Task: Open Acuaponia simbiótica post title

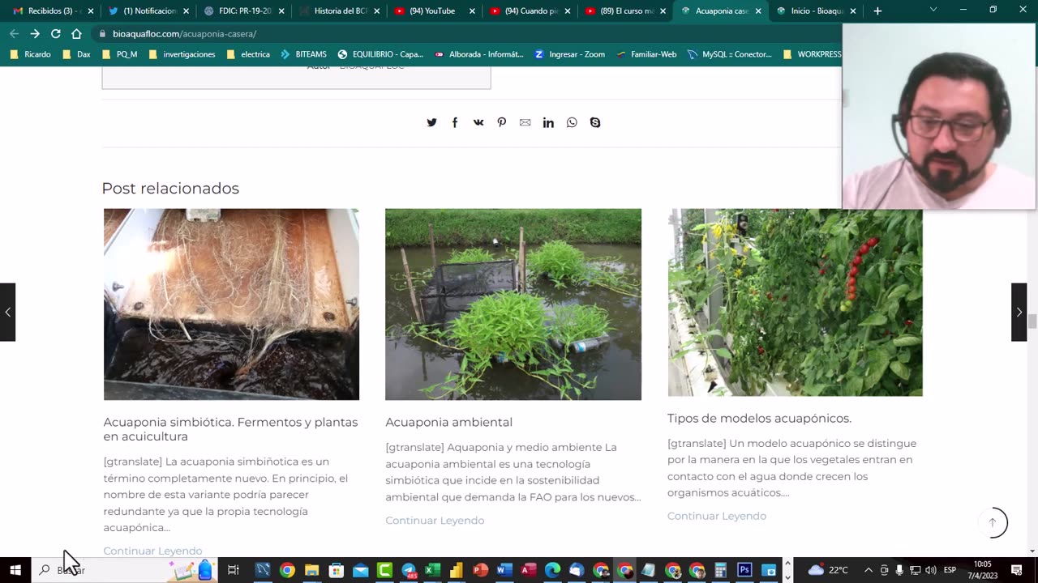Action: [230, 429]
